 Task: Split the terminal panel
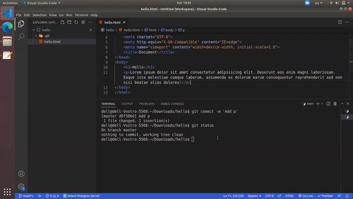[329, 103]
